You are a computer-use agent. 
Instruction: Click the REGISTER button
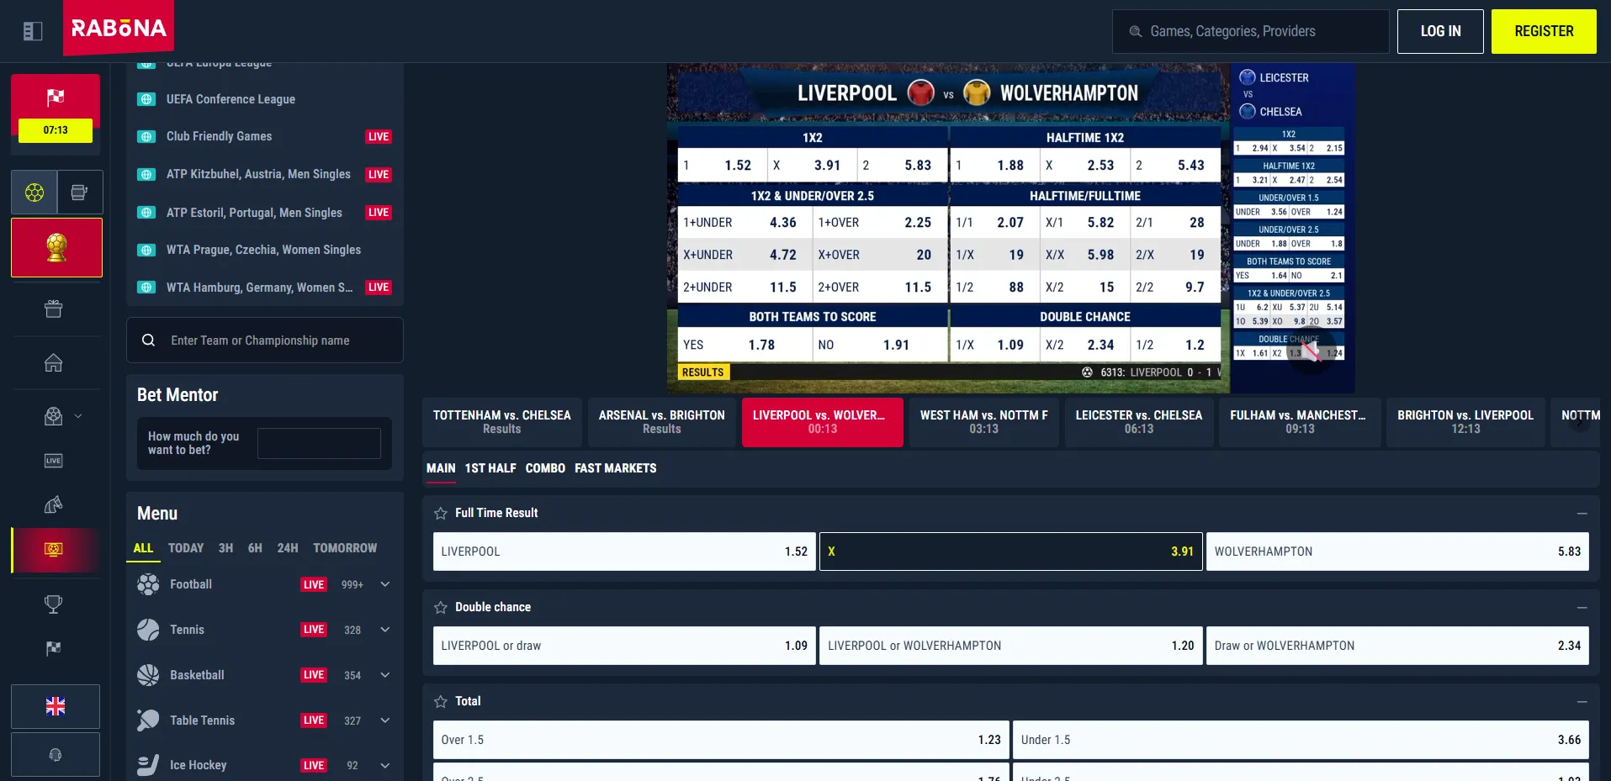[1544, 31]
